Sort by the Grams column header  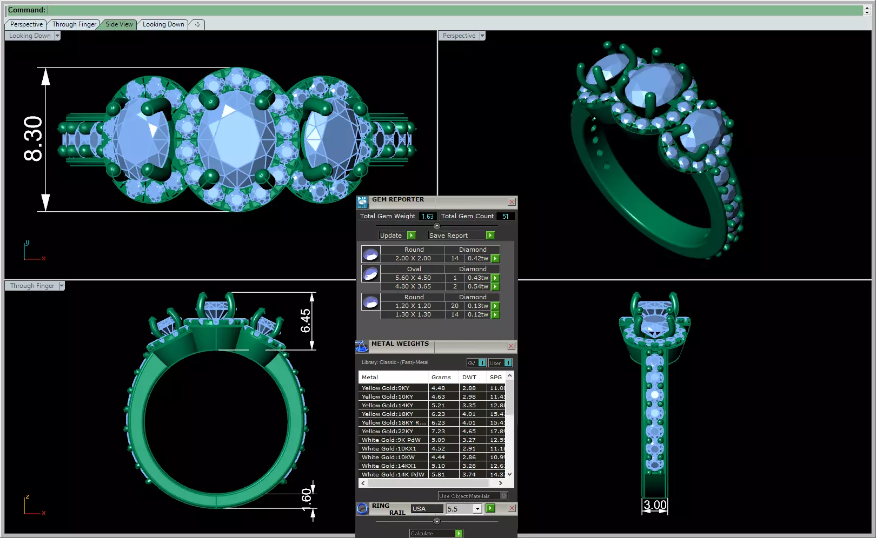(443, 377)
